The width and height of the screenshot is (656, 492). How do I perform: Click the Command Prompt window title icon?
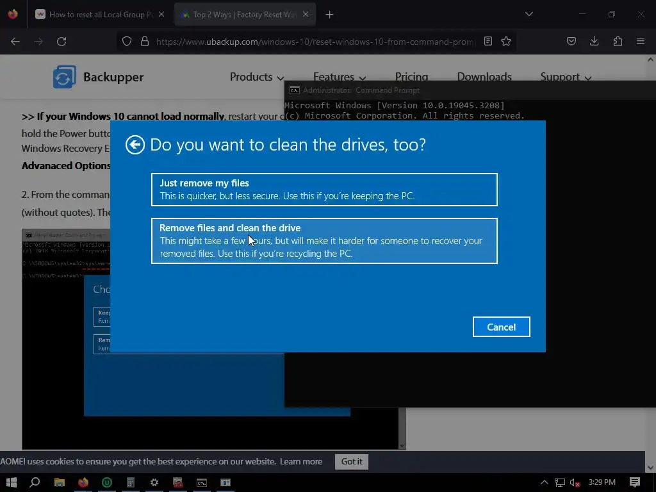295,90
